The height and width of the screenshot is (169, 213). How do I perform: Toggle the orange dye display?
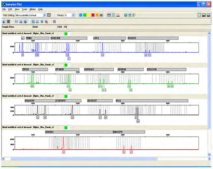coord(97,15)
